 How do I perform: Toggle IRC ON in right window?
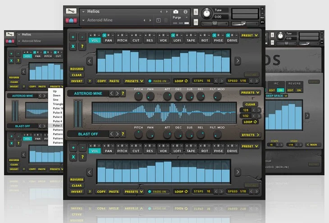pos(280,90)
